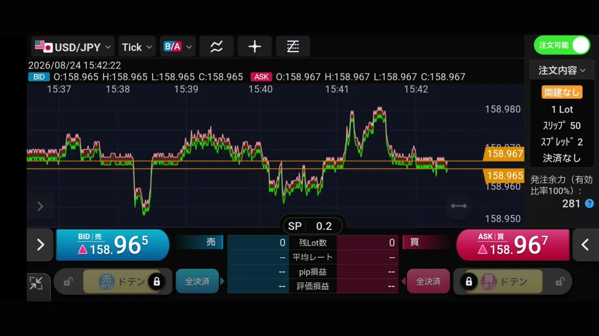
Task: Open the USD/JPY currency pair dropdown
Action: 73,47
